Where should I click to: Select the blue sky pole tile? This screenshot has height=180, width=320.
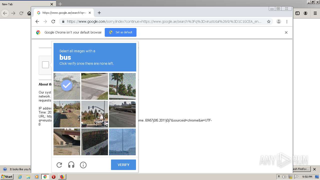coord(122,142)
